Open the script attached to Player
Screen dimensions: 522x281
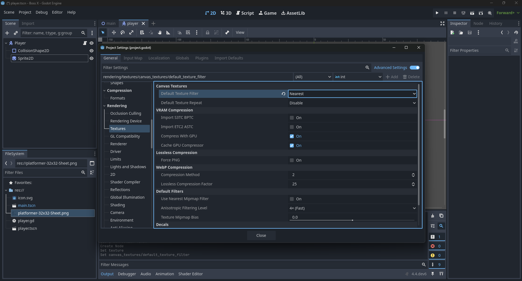pos(85,43)
